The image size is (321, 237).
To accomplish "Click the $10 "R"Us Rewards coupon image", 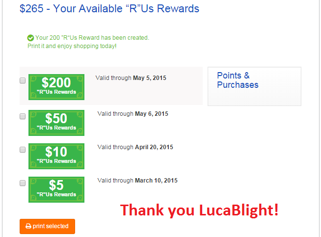I will [x=56, y=156].
